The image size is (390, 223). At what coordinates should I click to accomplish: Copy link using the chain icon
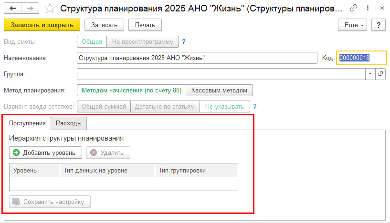click(353, 8)
